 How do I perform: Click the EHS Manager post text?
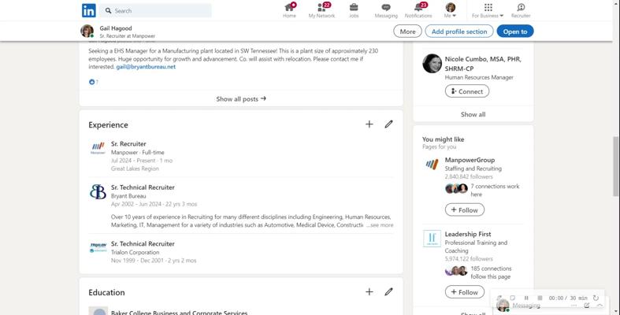[233, 59]
